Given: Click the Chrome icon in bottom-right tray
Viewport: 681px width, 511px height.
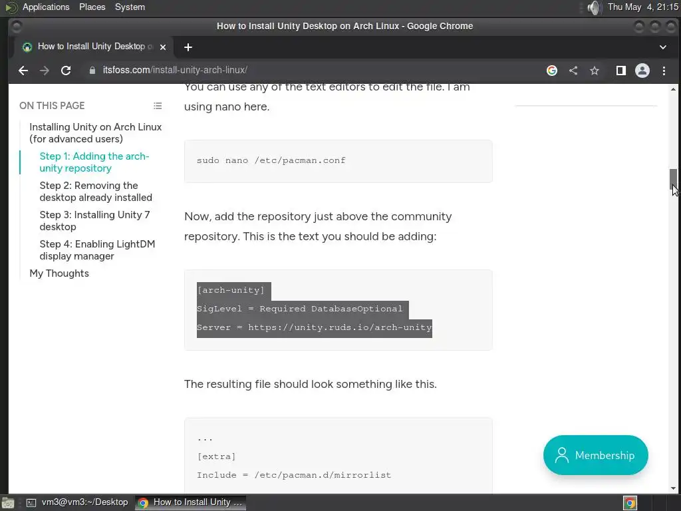Looking at the screenshot, I should (x=630, y=503).
